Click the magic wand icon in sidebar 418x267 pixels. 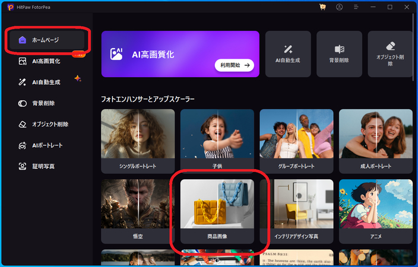(22, 82)
